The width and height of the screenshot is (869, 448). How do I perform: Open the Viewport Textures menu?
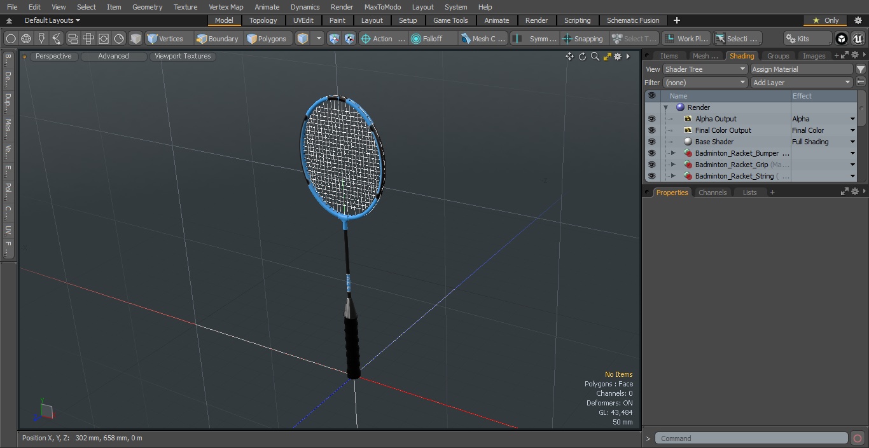[183, 56]
